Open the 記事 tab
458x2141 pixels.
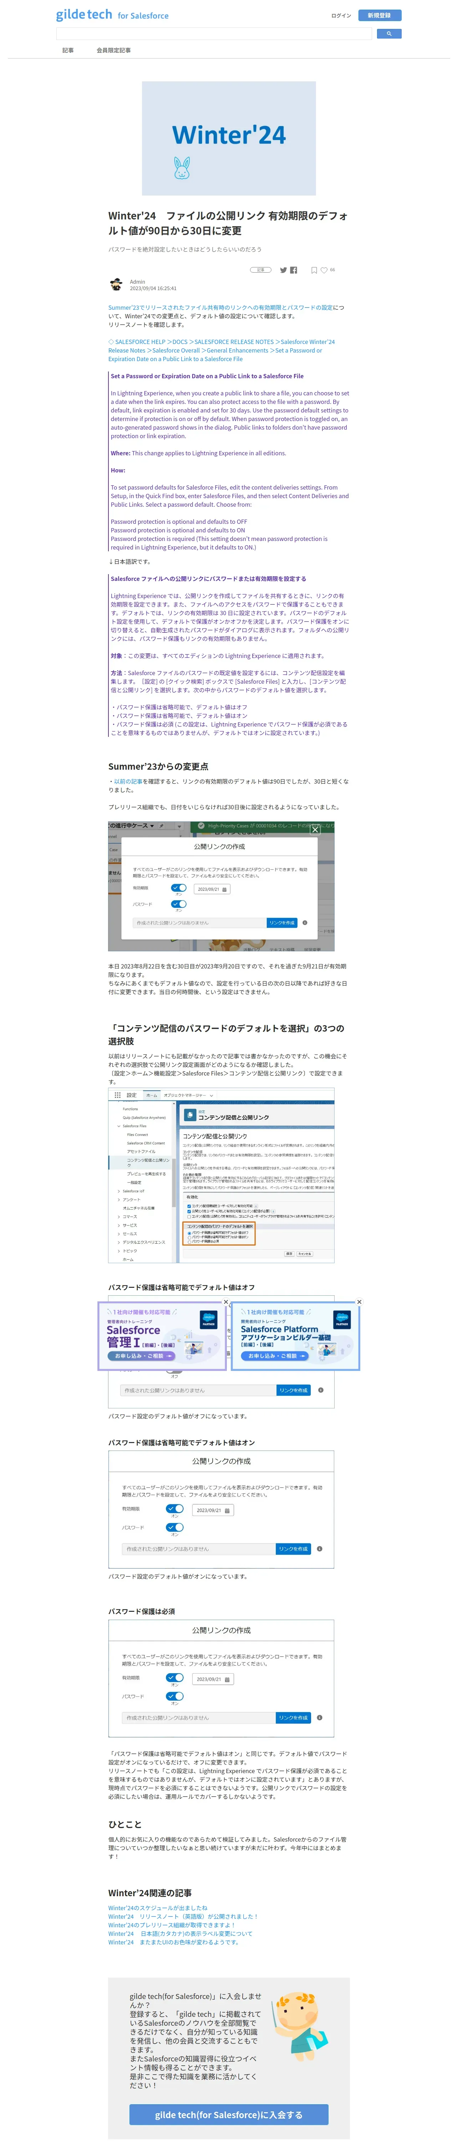[x=68, y=51]
